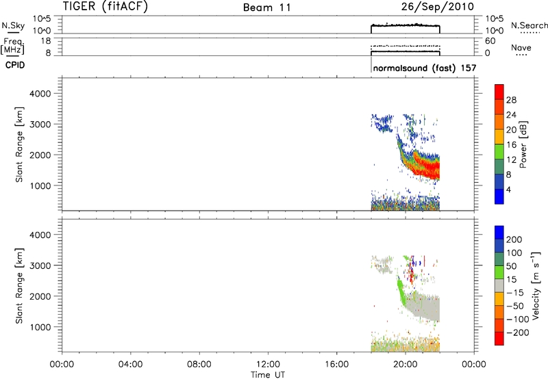The image size is (548, 379).
Task: Click the '18' tick on the frequency axis
Action: pyautogui.click(x=45, y=41)
